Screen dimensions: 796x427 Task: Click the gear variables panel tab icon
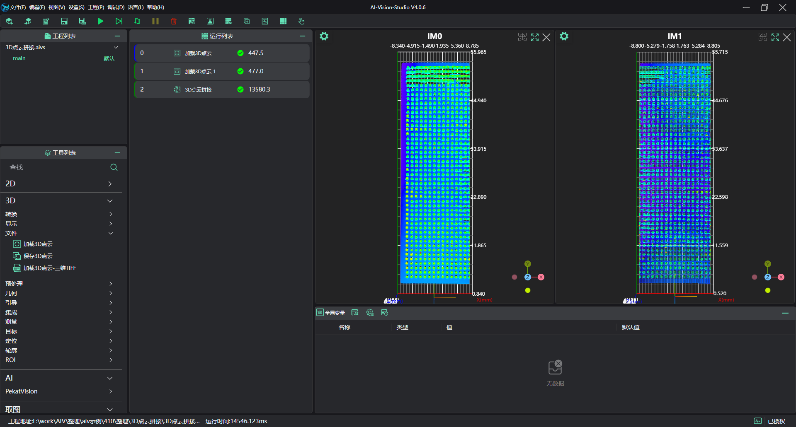point(370,313)
